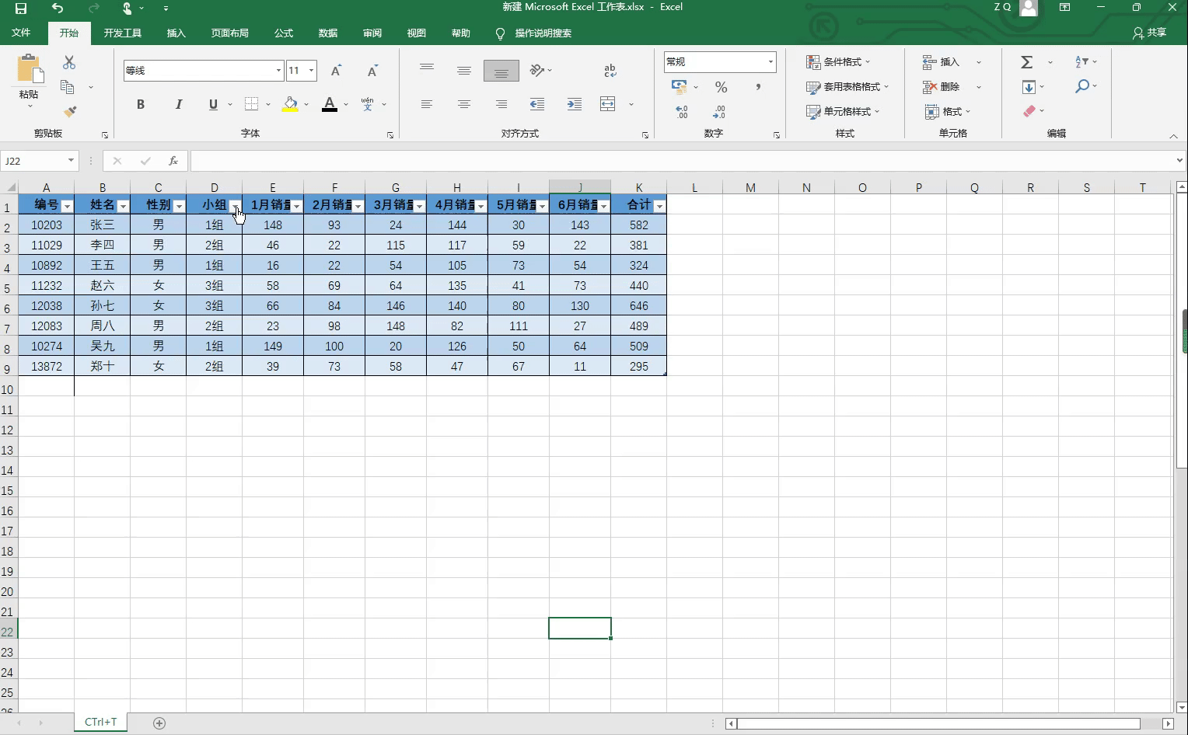Image resolution: width=1188 pixels, height=735 pixels.
Task: Add a new sheet with plus button
Action: [159, 723]
